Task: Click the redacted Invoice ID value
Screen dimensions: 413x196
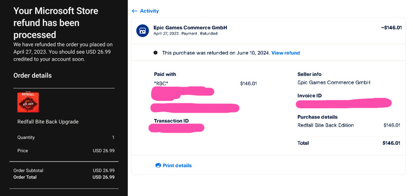Action: click(x=344, y=103)
